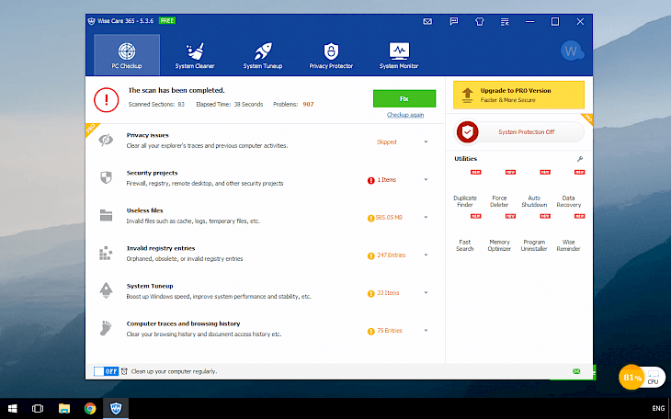671x419 pixels.
Task: Expand the Useless files dropdown arrow
Action: point(426,218)
